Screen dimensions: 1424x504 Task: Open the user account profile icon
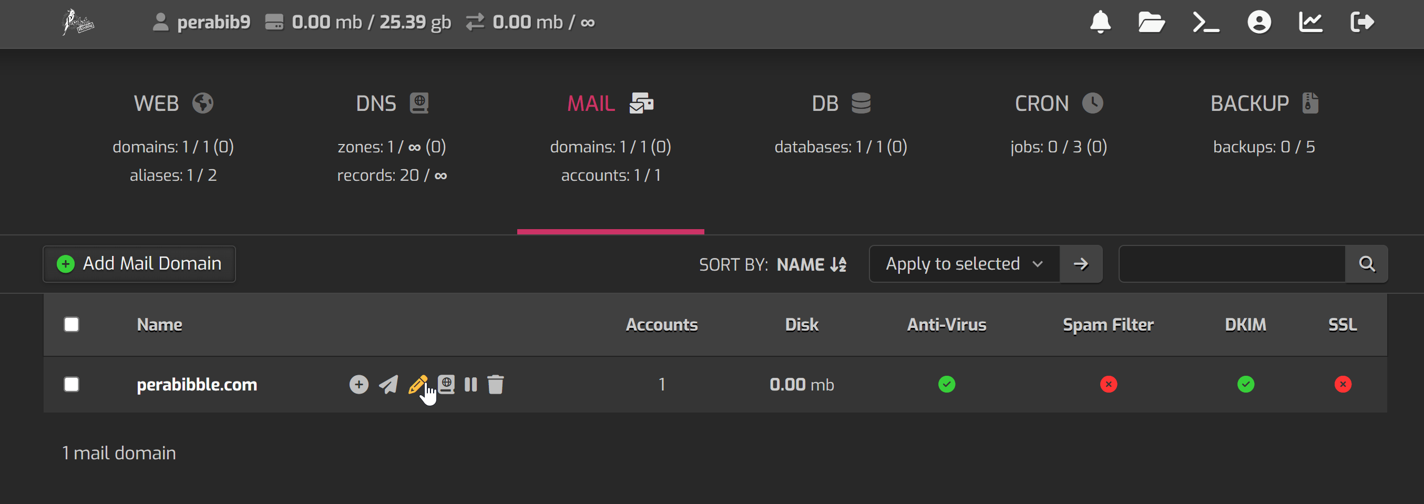point(1259,22)
